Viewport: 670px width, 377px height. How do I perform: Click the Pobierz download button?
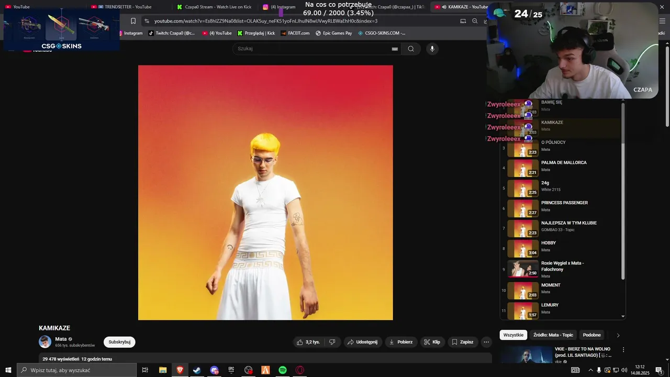tap(401, 342)
